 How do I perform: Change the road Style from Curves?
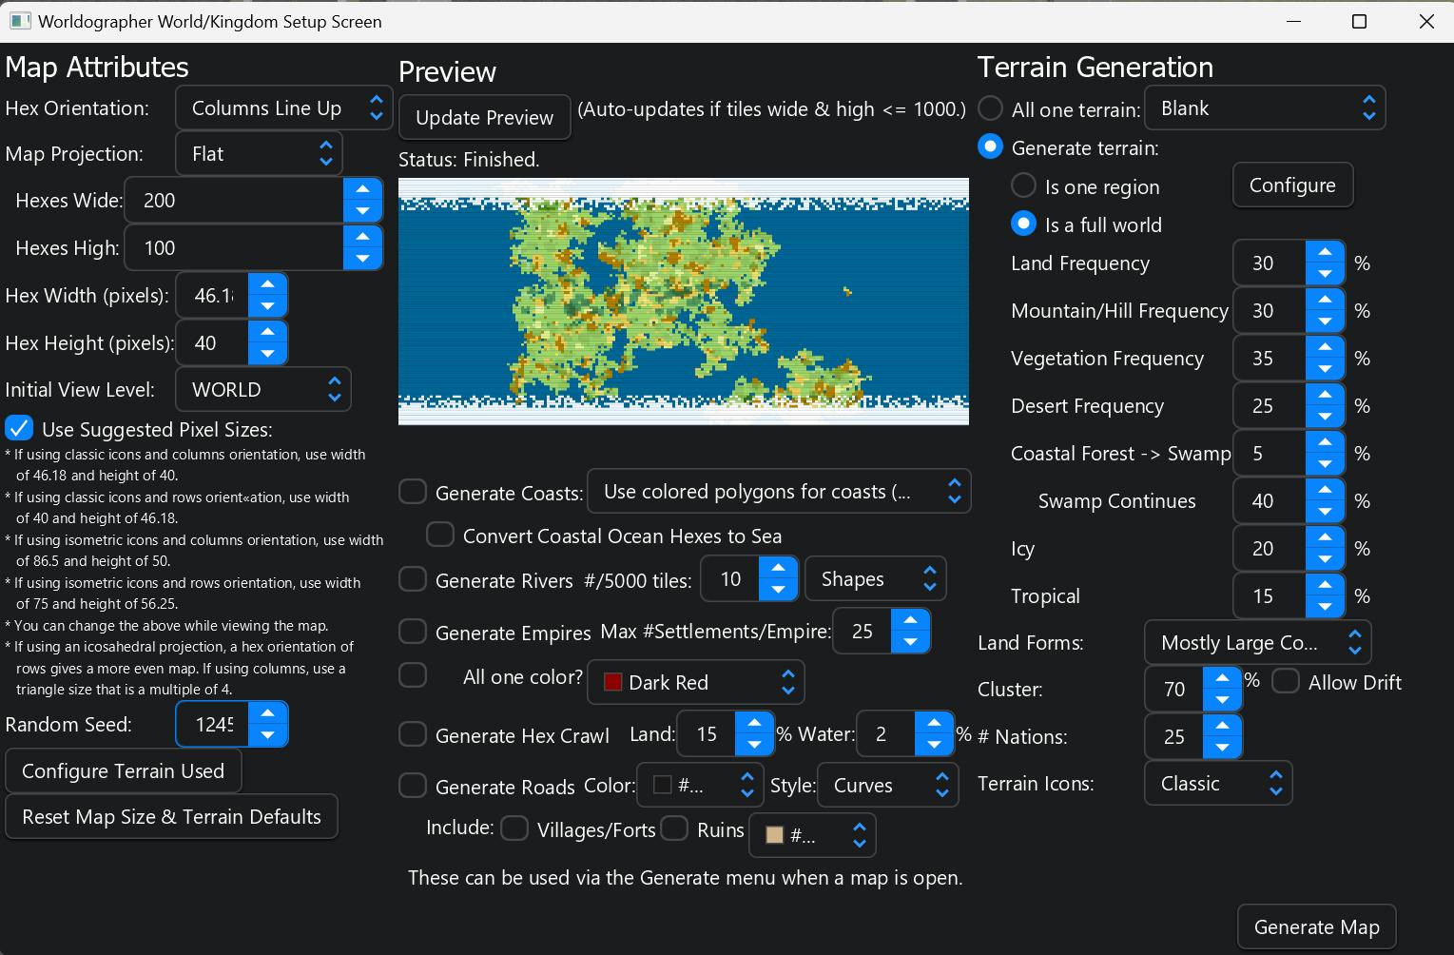point(886,785)
